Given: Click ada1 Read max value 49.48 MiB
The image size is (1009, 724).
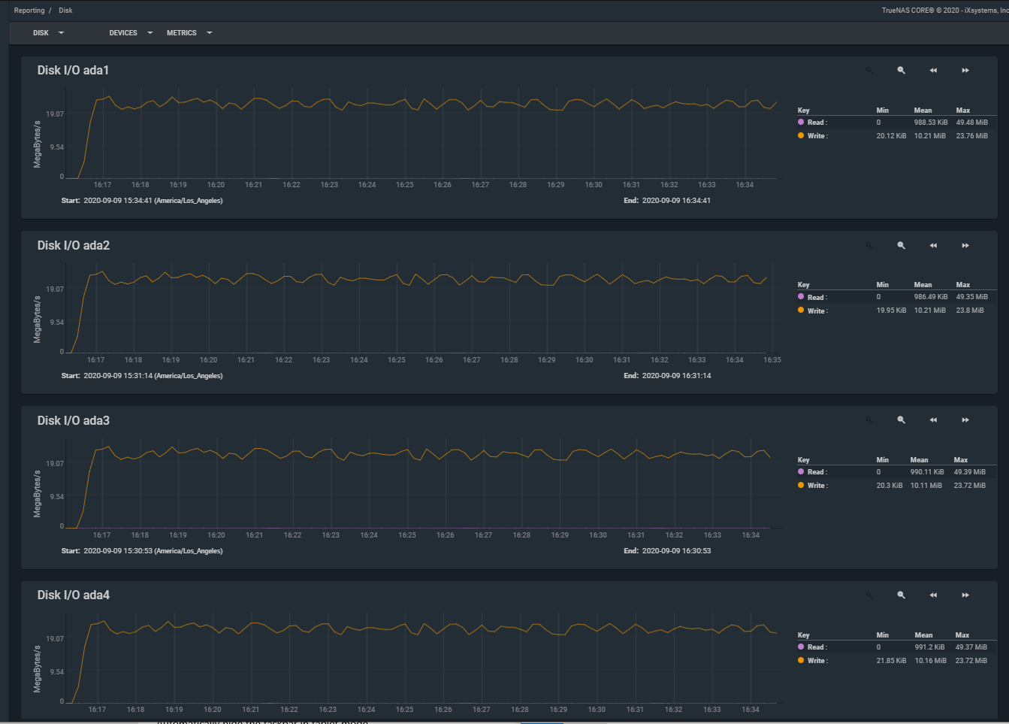Looking at the screenshot, I should pyautogui.click(x=971, y=122).
